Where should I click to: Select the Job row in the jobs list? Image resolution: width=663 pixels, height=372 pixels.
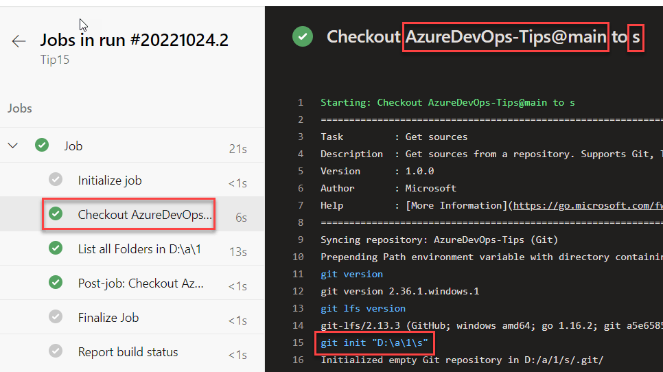132,146
